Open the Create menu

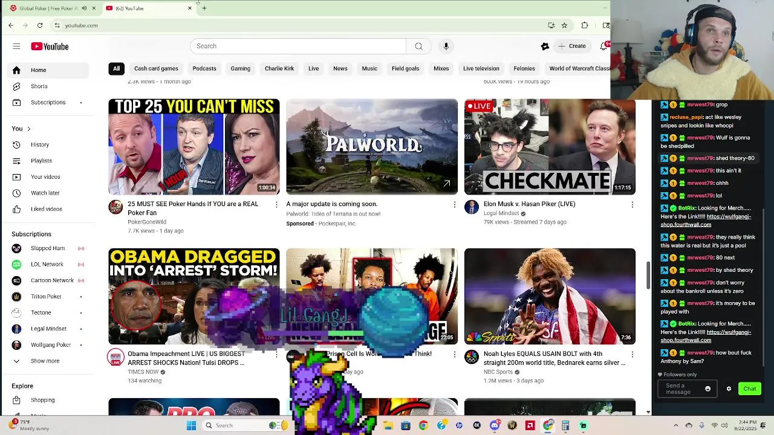(x=572, y=47)
